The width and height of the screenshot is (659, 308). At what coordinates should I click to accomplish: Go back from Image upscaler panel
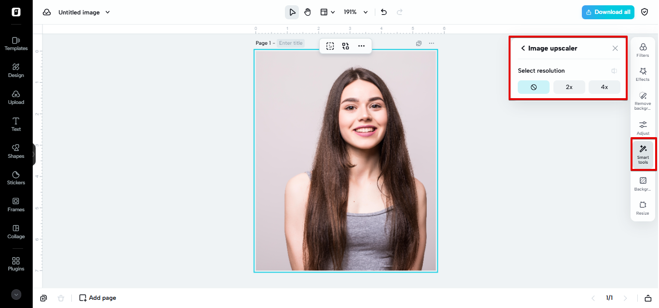[x=523, y=48]
